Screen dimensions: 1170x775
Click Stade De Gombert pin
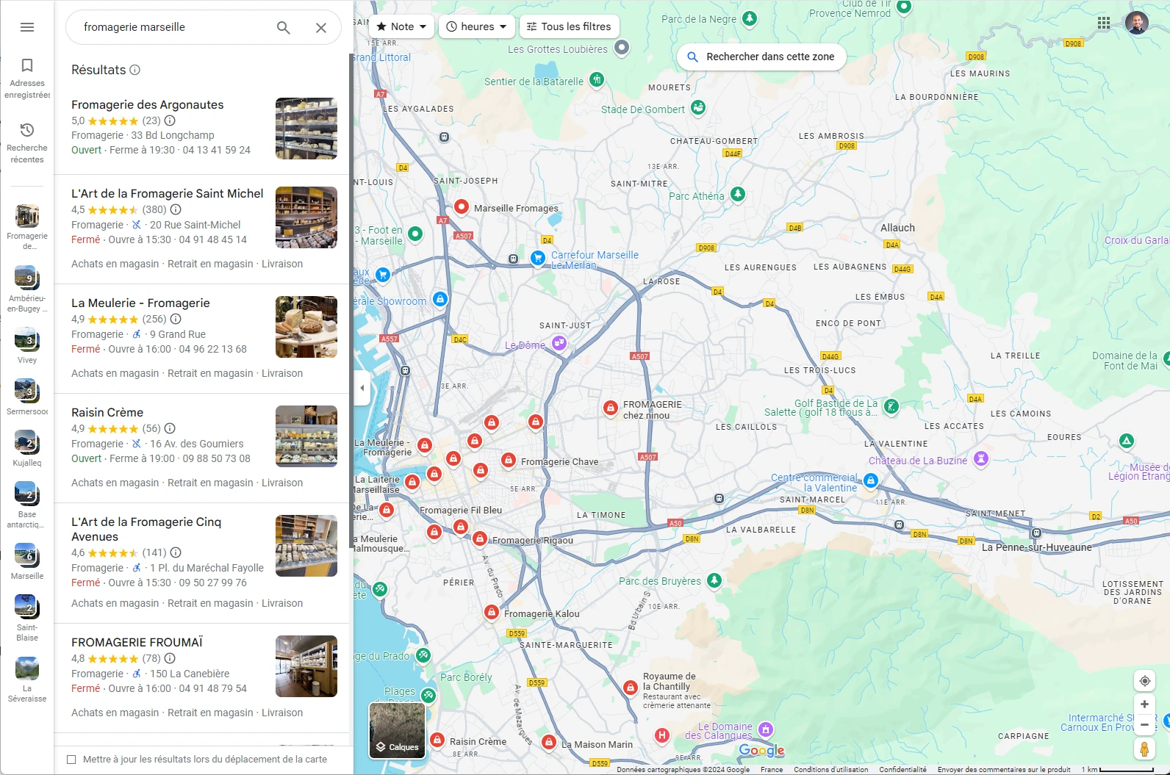[x=698, y=107]
